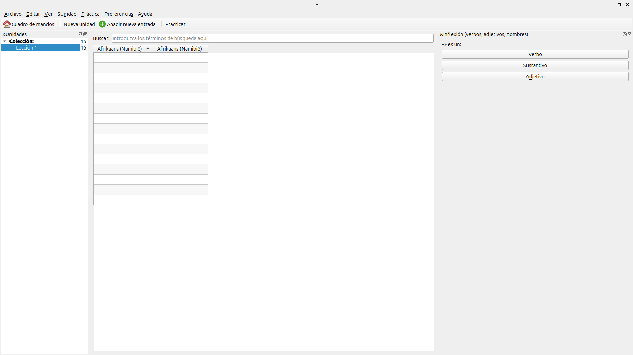Mark word as Verbo

535,54
